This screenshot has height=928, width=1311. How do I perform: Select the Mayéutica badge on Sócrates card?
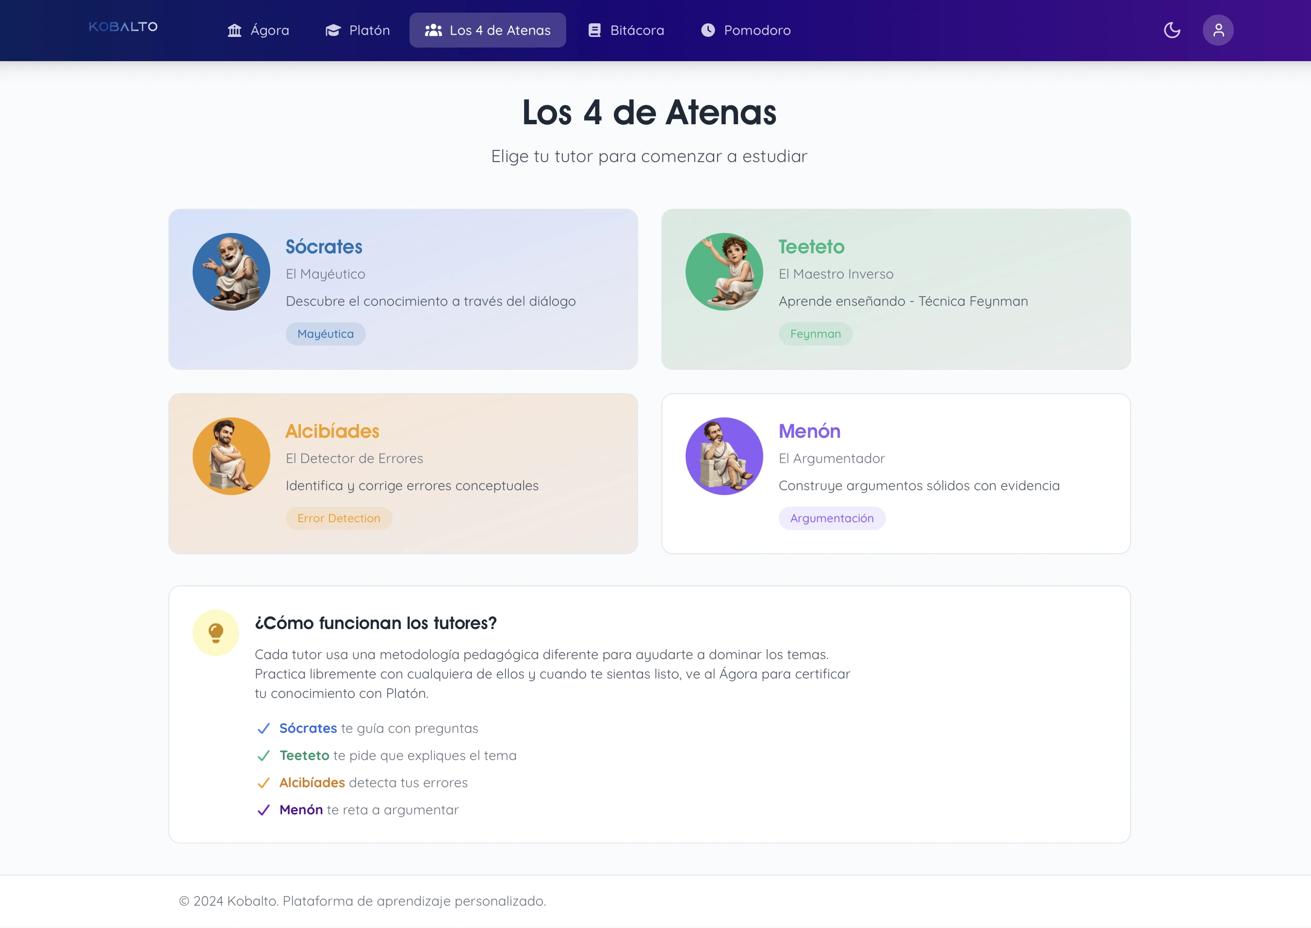[325, 334]
